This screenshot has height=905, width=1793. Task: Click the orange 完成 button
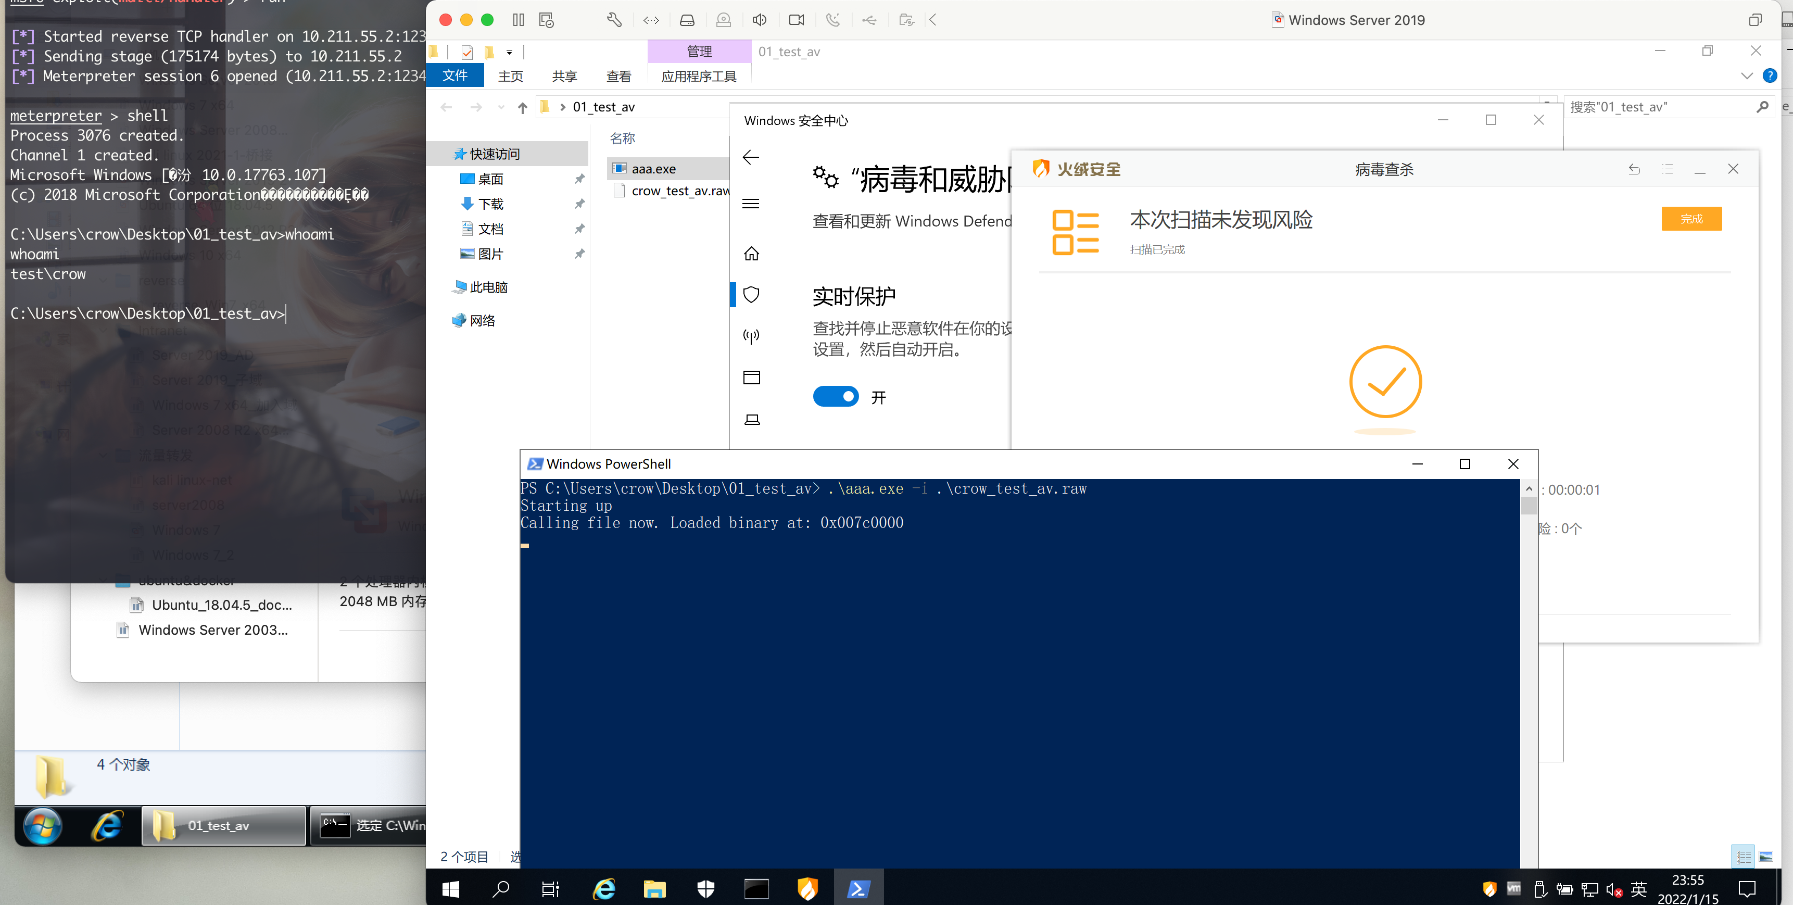(x=1690, y=219)
